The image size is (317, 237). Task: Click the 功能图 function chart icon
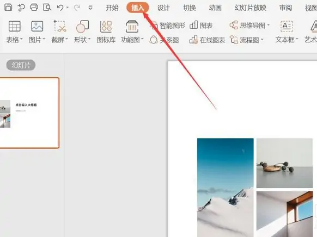[x=132, y=26]
